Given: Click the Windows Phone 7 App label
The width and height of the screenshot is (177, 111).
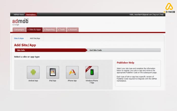Looking at the screenshot, I should [x=92, y=82].
